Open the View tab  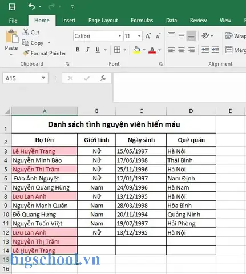tap(225, 21)
